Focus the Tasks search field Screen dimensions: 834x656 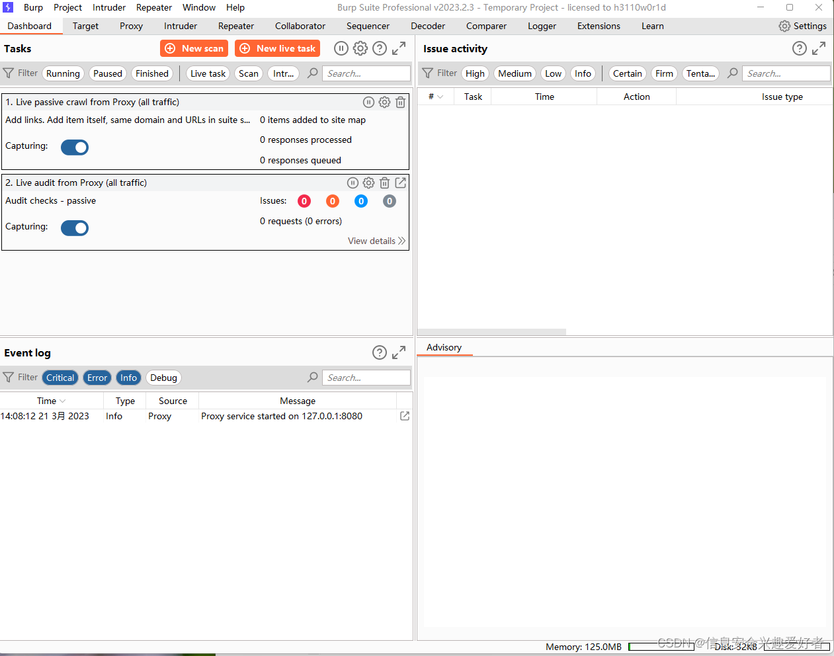tap(366, 73)
